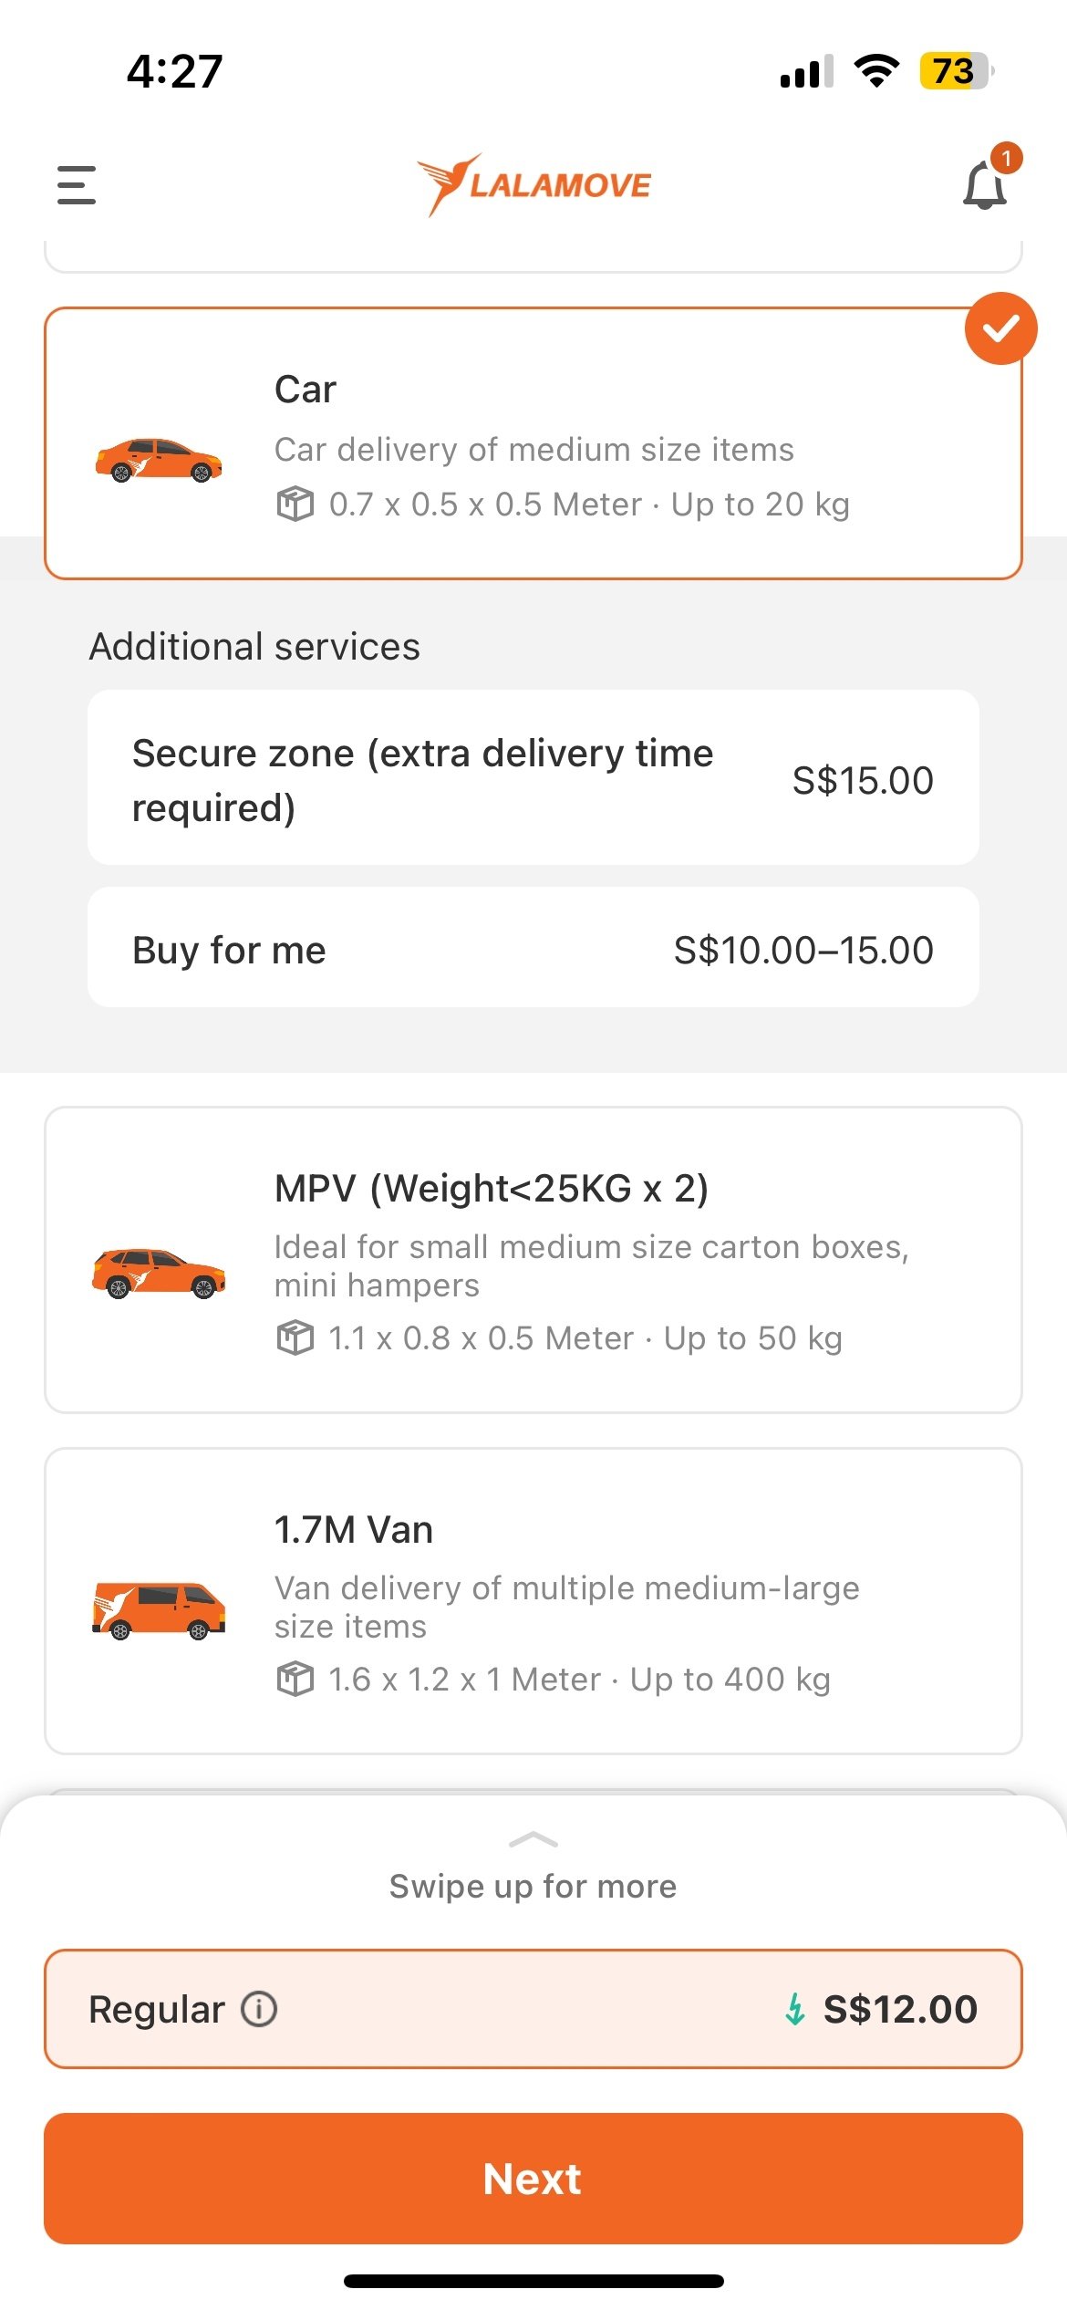Tap the Next button

533,2179
